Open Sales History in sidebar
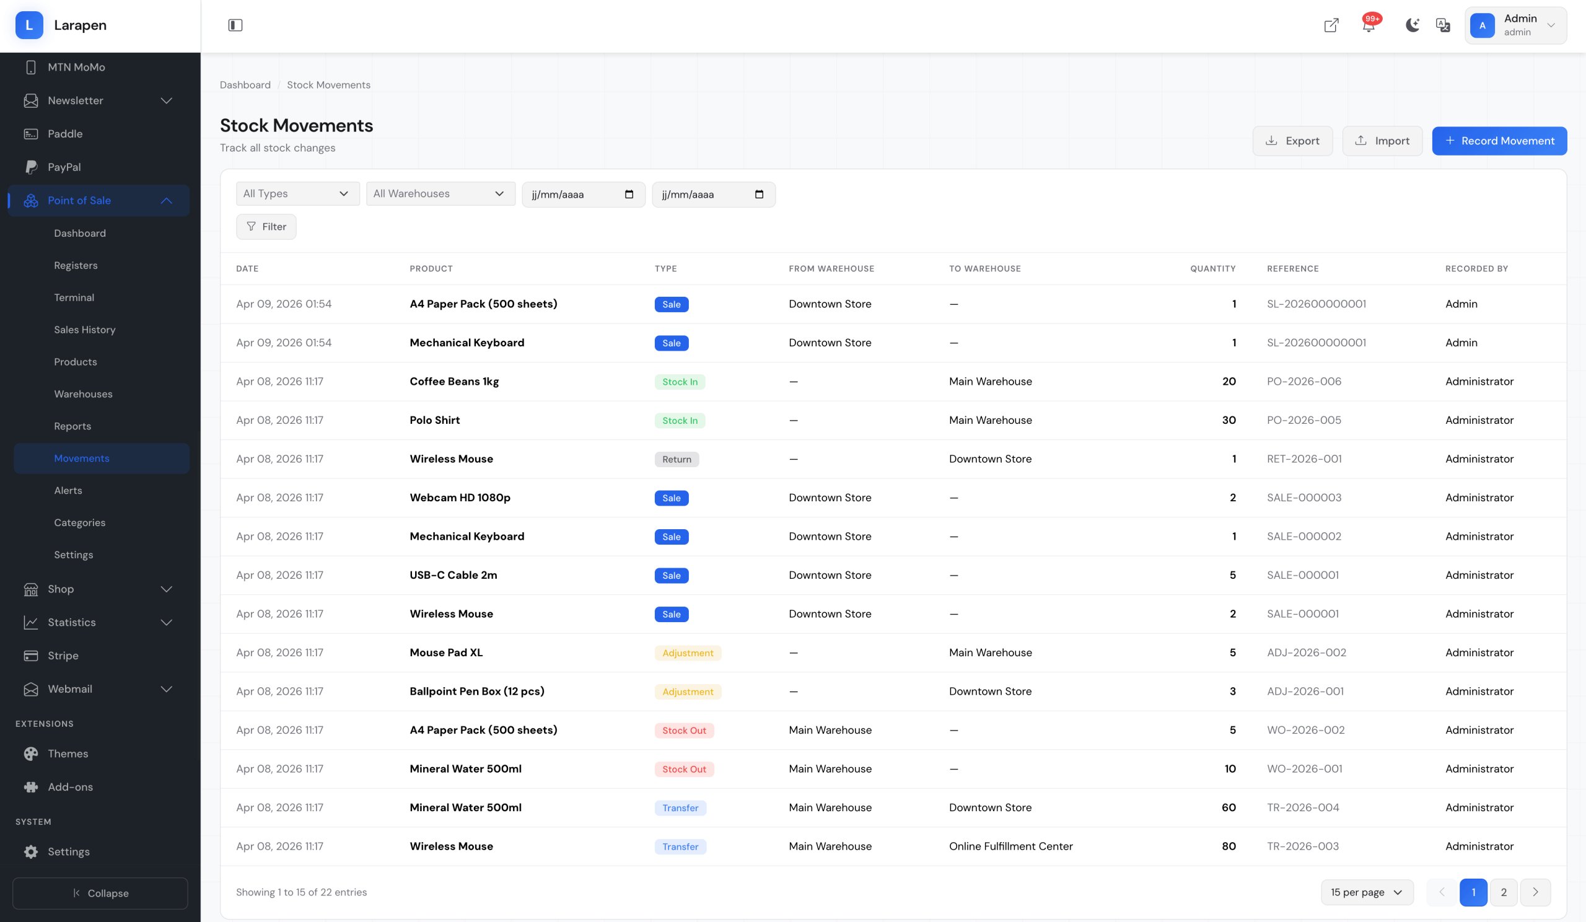1586x922 pixels. pos(84,330)
